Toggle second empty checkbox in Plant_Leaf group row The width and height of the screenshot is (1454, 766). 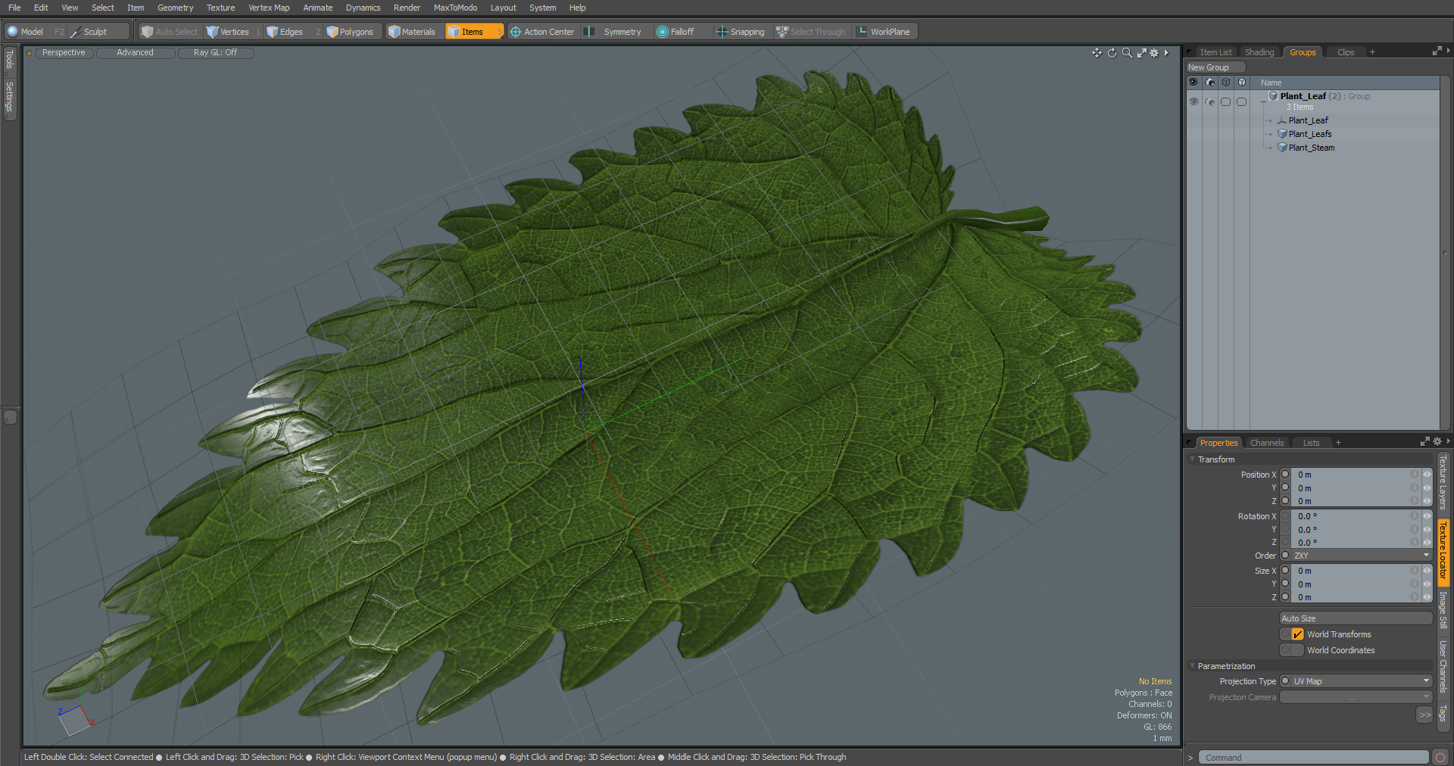1241,101
